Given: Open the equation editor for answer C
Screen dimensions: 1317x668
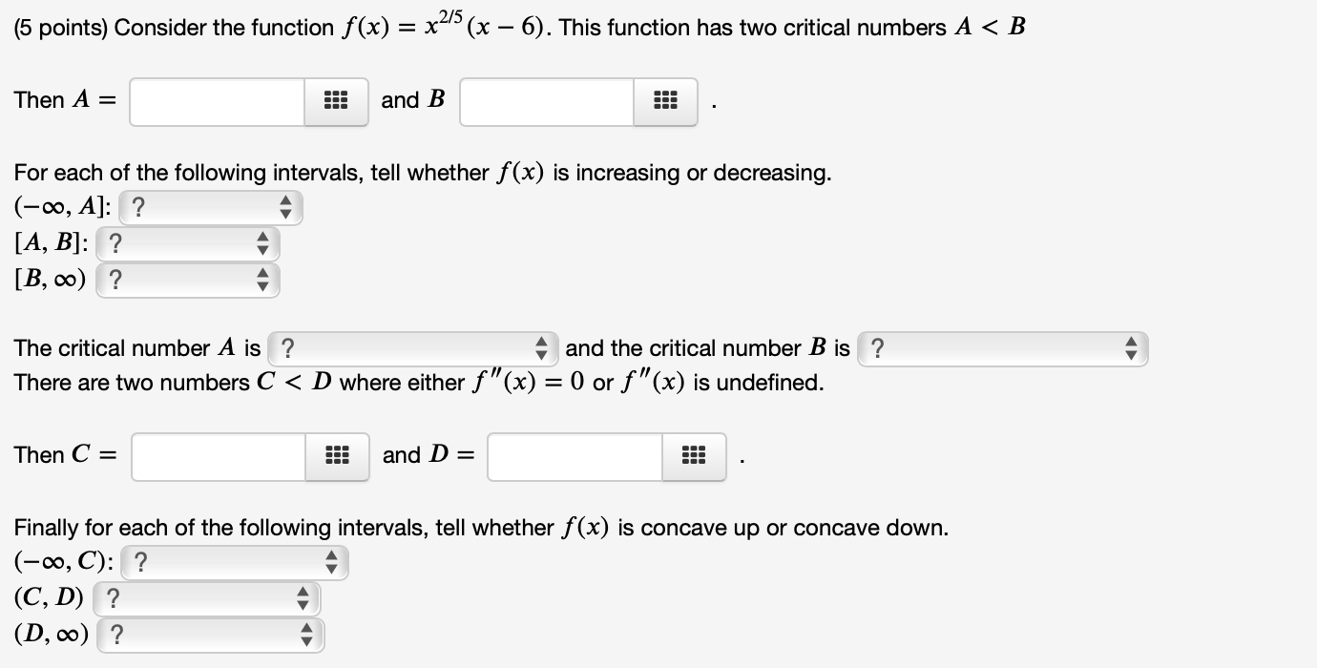Looking at the screenshot, I should 337,455.
